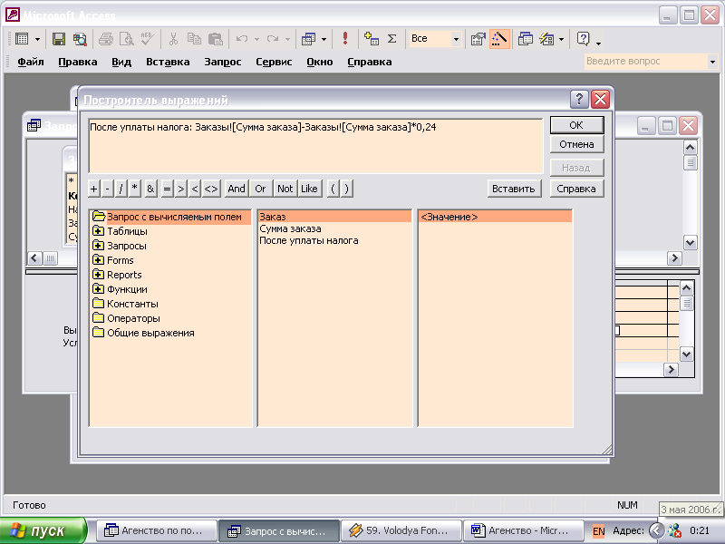This screenshot has height=544, width=725.
Task: Click the Access Help question icon
Action: pyautogui.click(x=584, y=39)
